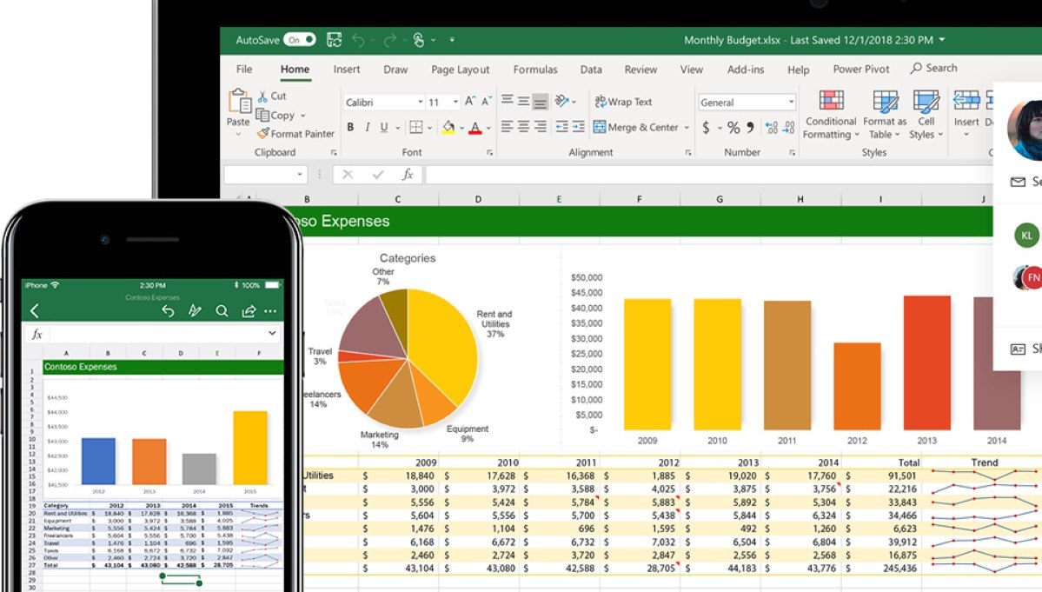Click inside the Excel formula bar
Image resolution: width=1042 pixels, height=592 pixels.
point(707,175)
